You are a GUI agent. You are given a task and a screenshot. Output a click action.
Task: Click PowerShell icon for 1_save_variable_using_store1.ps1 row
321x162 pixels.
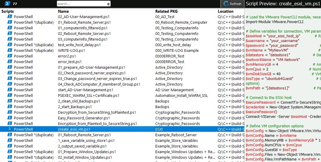(x=10, y=140)
